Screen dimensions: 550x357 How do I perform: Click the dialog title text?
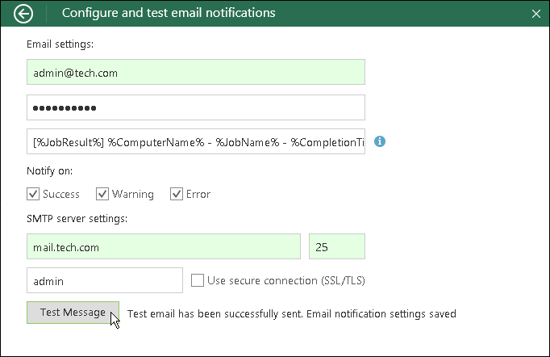[x=169, y=14]
